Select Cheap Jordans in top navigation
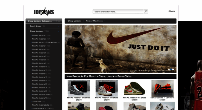 (74, 21)
